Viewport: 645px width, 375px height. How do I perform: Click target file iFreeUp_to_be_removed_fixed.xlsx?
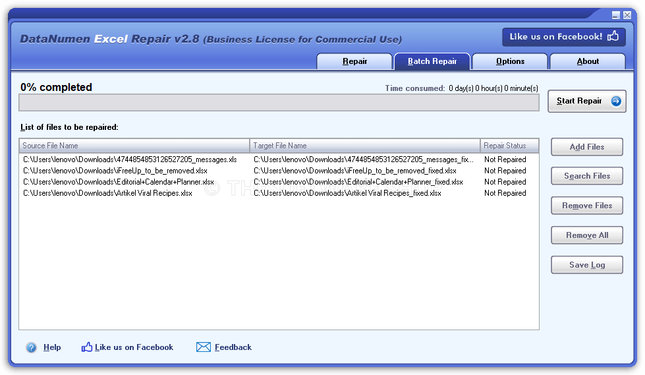click(355, 171)
